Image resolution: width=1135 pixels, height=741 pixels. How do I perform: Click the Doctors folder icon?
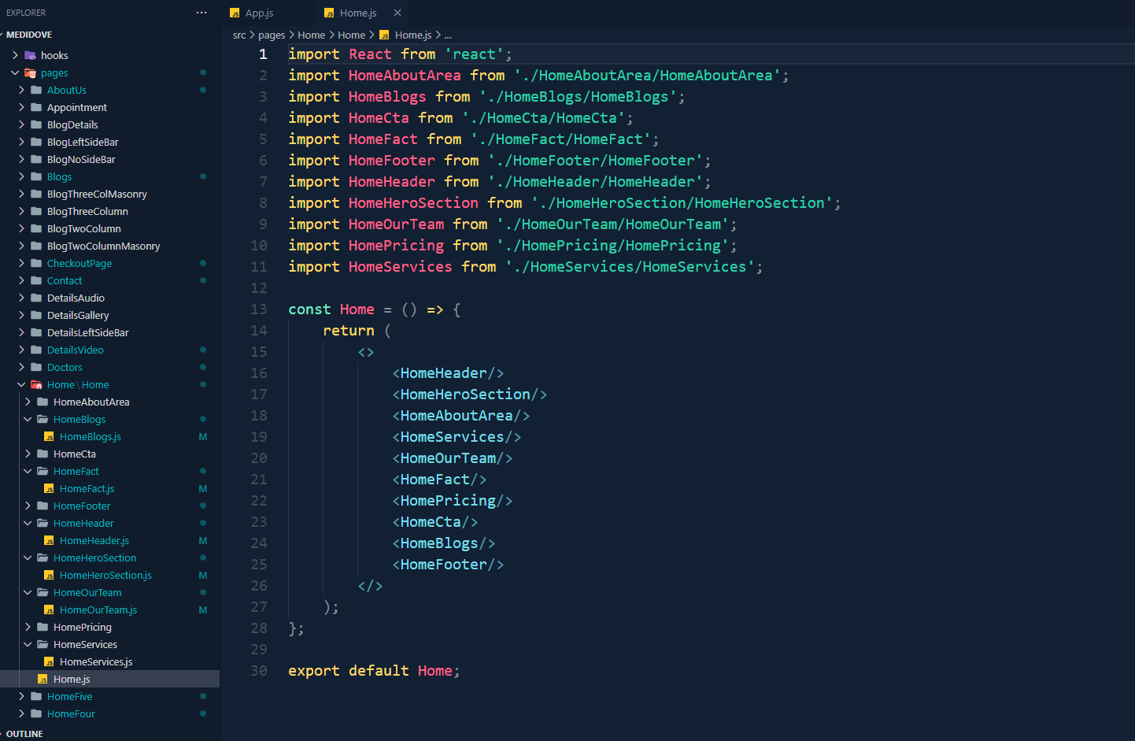36,367
